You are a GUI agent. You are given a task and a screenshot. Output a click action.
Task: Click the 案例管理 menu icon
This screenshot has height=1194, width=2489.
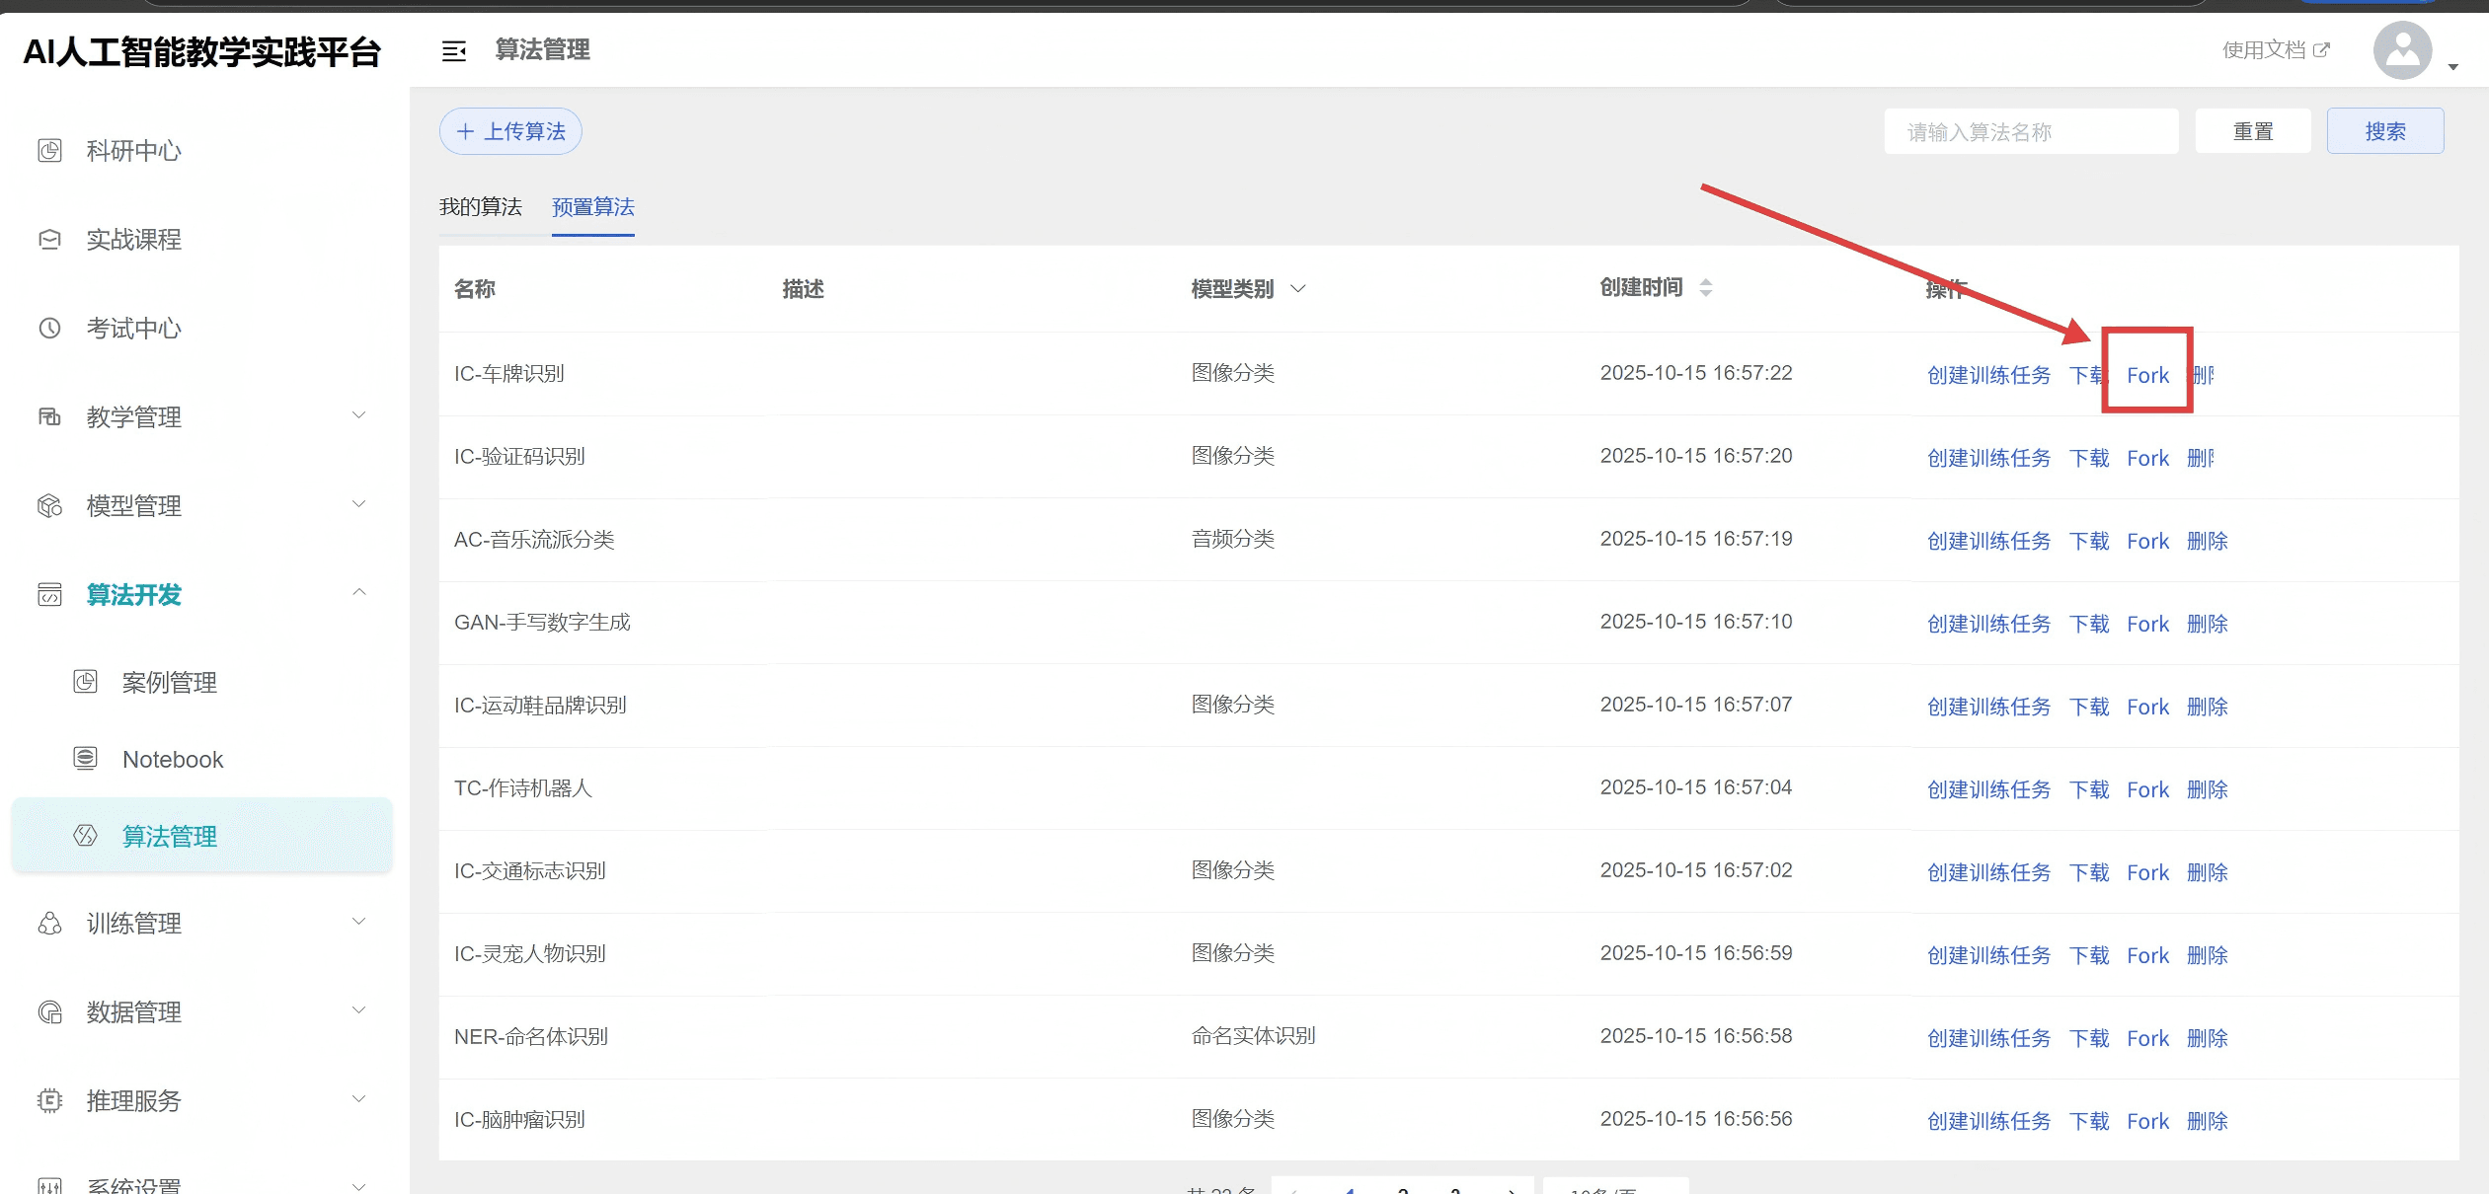tap(86, 681)
